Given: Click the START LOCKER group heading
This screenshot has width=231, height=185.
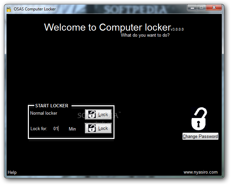Looking at the screenshot, I should click(x=52, y=106).
